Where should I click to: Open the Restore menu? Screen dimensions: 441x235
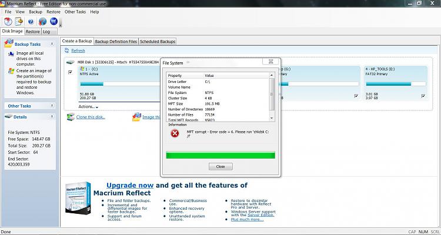[x=54, y=12]
